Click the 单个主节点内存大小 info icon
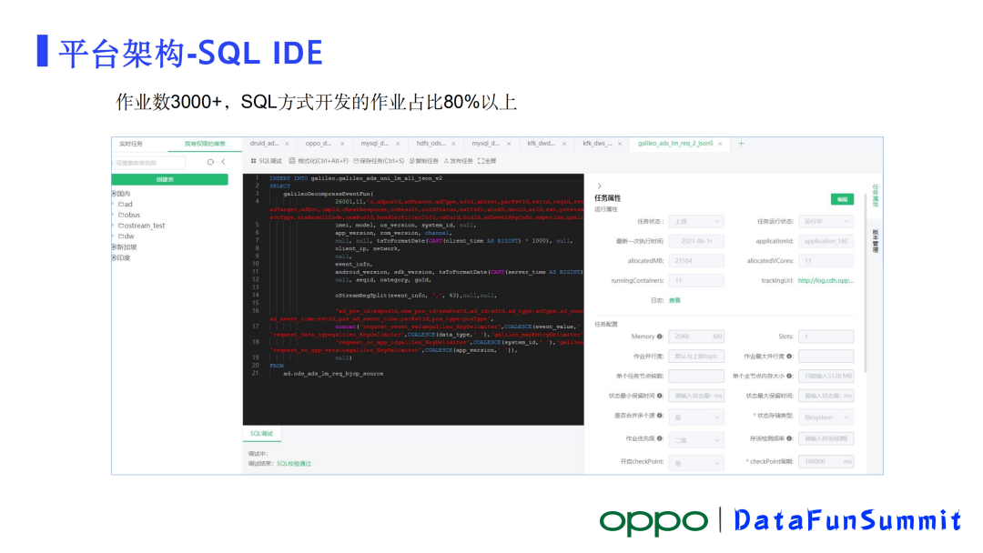The width and height of the screenshot is (983, 553). click(x=789, y=377)
